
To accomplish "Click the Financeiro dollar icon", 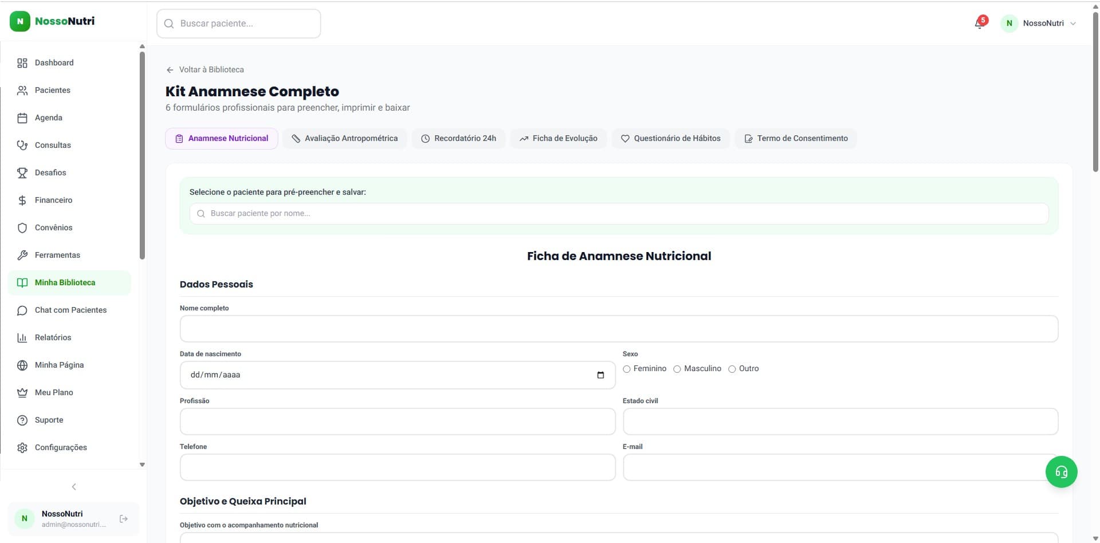I will click(22, 200).
